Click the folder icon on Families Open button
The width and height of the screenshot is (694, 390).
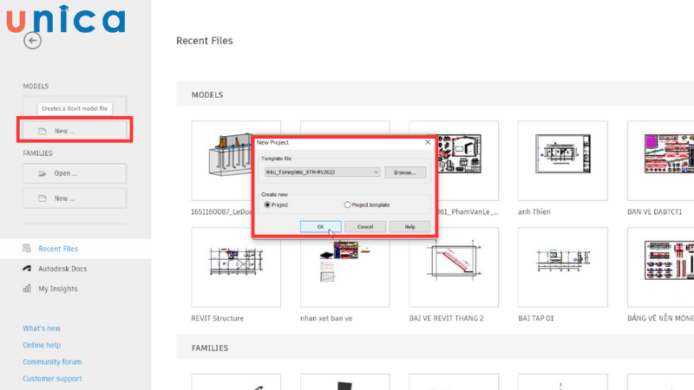click(x=42, y=173)
